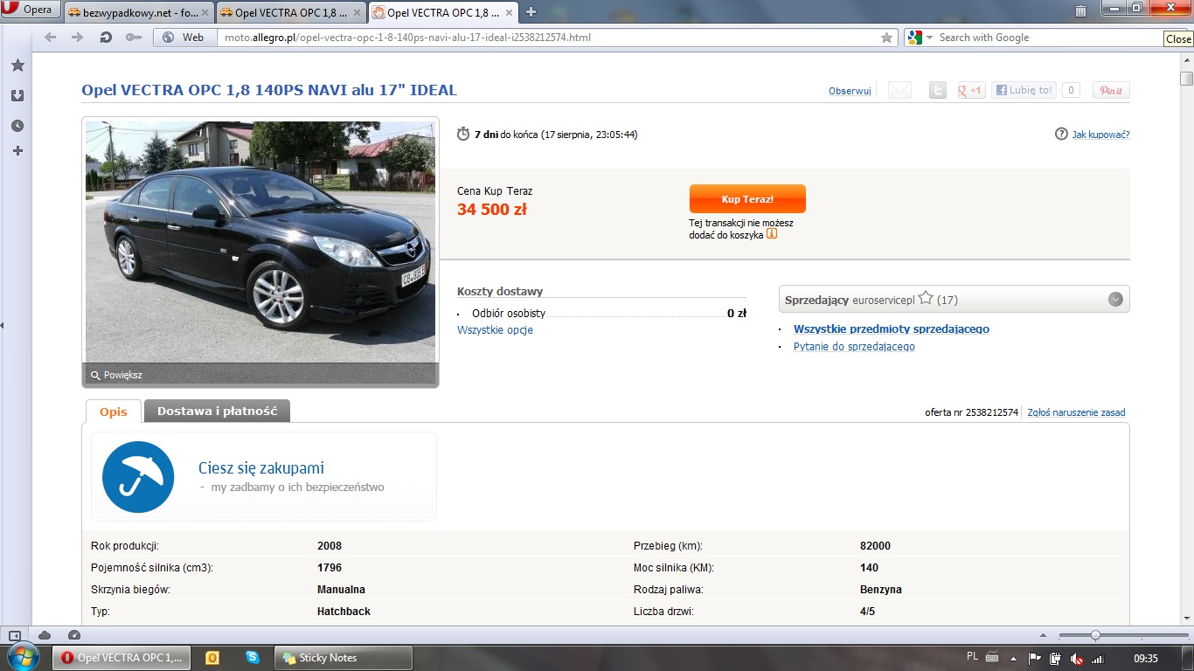Screen dimensions: 1194x671
Task: Click the PL language indicator
Action: coord(973,656)
